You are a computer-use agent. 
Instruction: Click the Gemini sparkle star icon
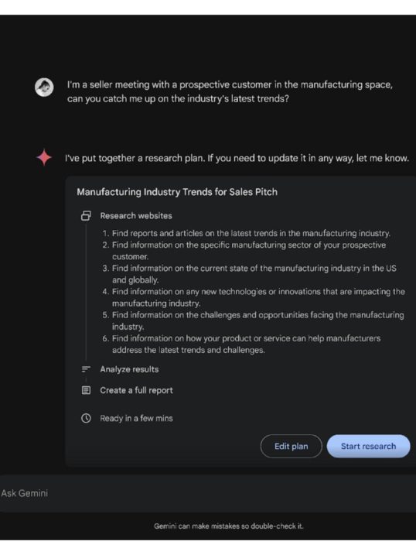tap(44, 157)
